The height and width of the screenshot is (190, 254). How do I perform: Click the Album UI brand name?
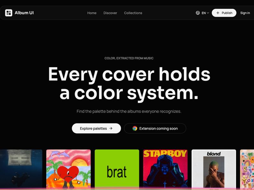click(x=24, y=13)
